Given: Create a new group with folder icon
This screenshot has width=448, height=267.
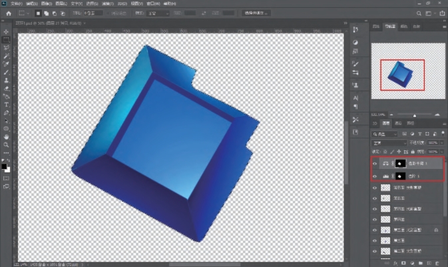Looking at the screenshot, I should pyautogui.click(x=421, y=263).
